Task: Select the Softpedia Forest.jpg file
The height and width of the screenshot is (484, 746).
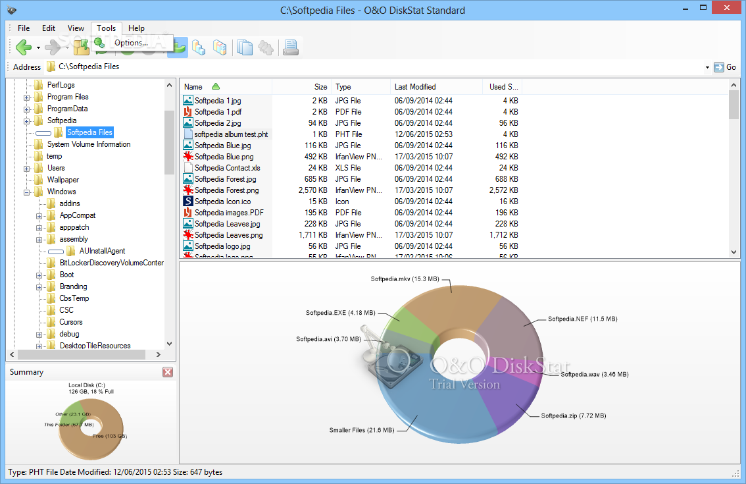Action: (351, 179)
